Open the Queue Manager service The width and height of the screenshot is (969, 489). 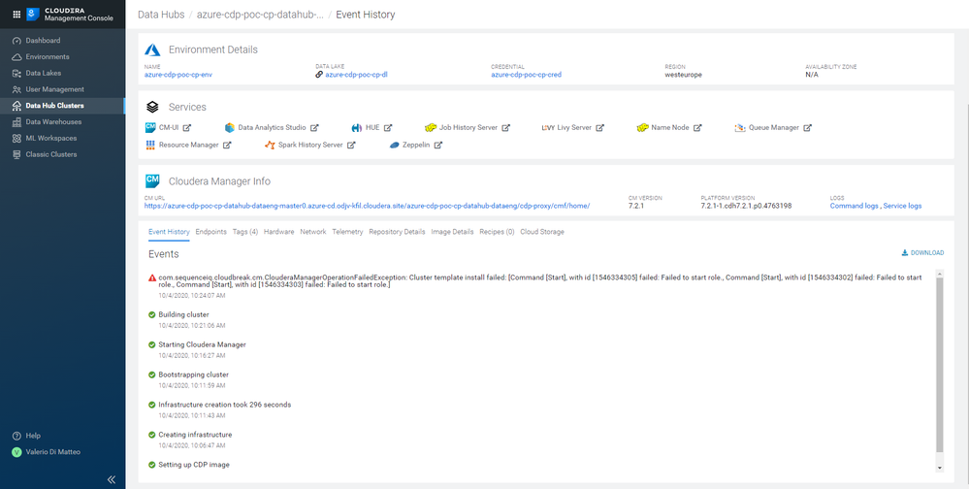pyautogui.click(x=774, y=128)
